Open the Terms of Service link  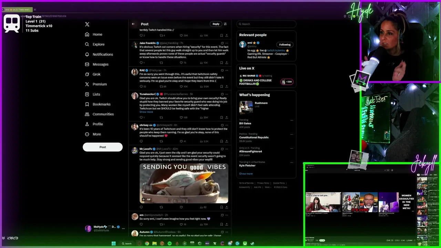click(x=246, y=183)
